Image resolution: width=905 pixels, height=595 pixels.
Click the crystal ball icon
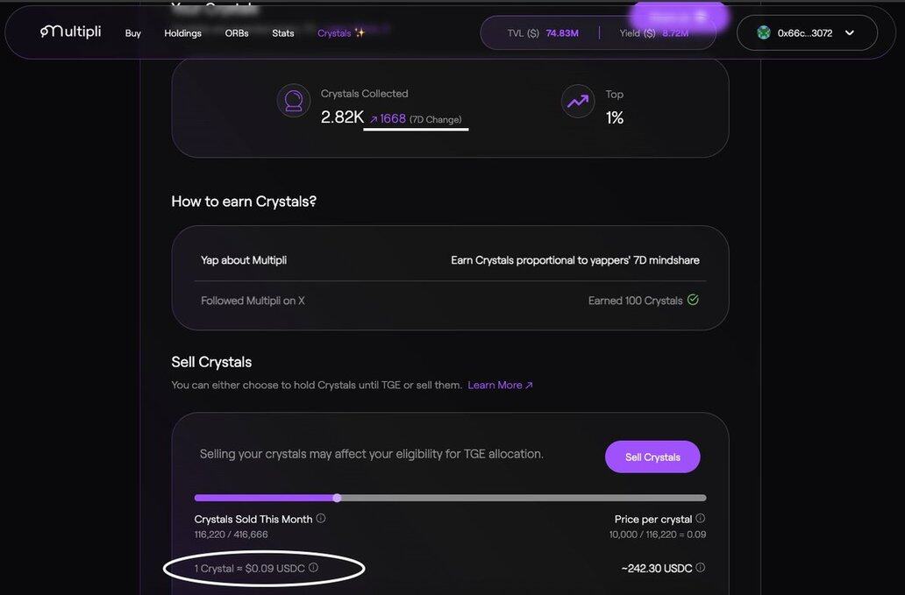click(x=294, y=101)
